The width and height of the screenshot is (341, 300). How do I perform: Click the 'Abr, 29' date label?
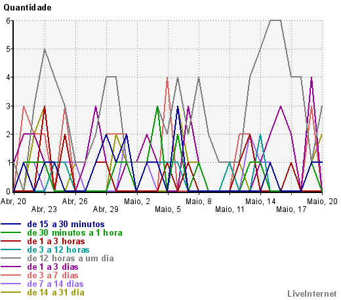coord(106,209)
